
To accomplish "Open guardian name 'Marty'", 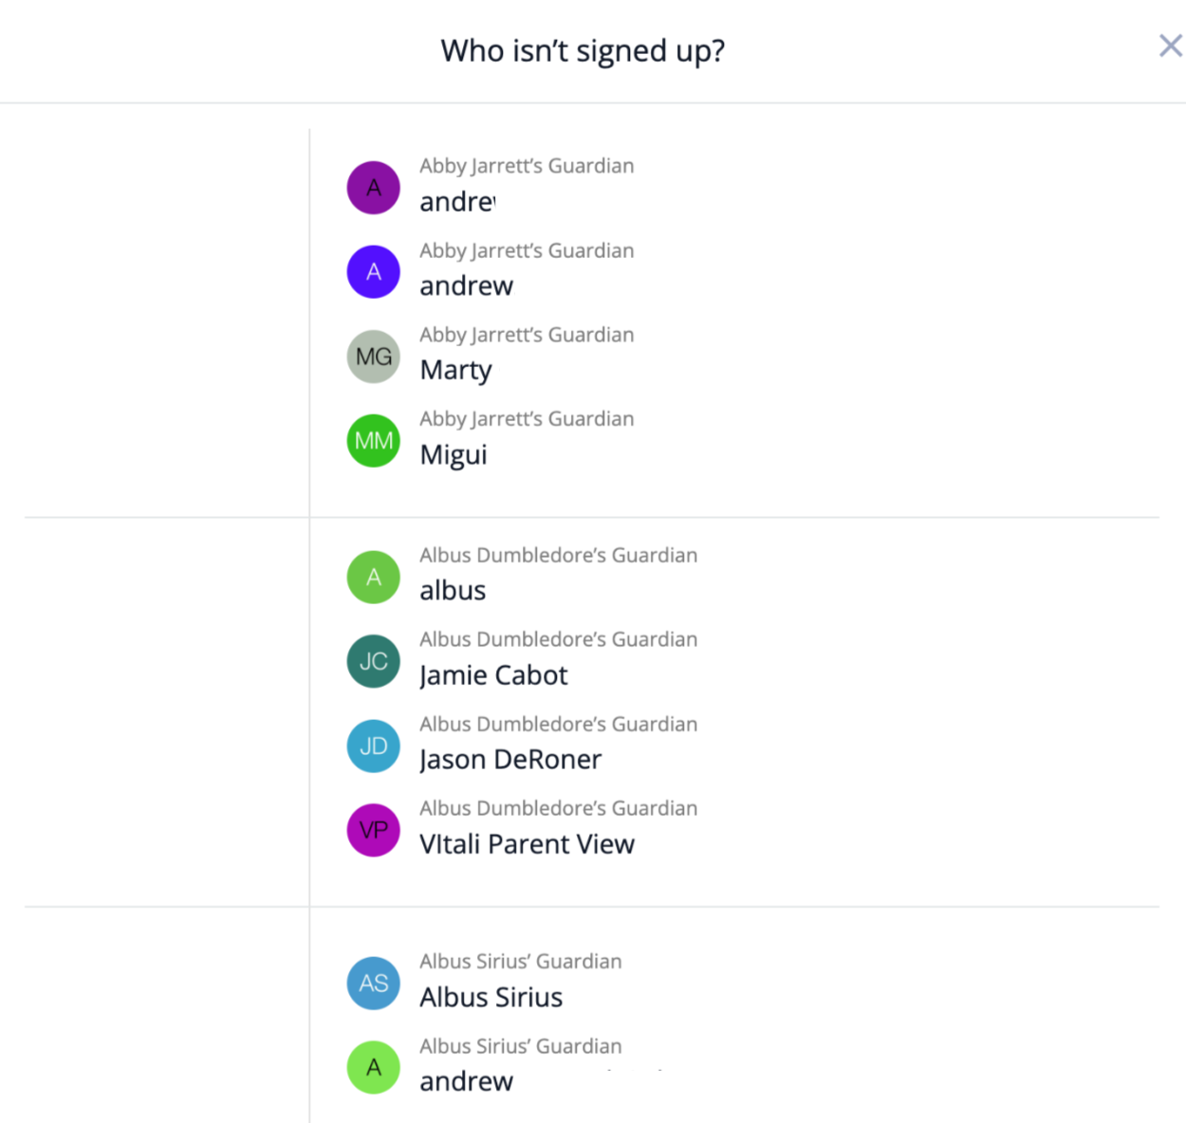I will pos(456,370).
